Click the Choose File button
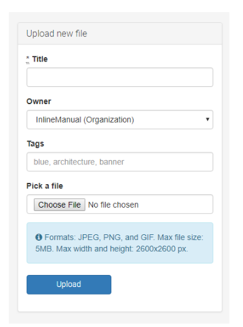 [59, 204]
